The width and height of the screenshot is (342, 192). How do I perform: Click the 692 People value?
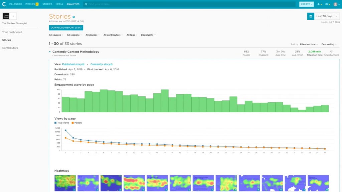click(246, 52)
